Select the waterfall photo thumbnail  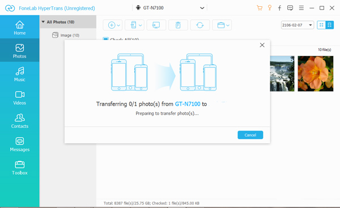pos(282,73)
